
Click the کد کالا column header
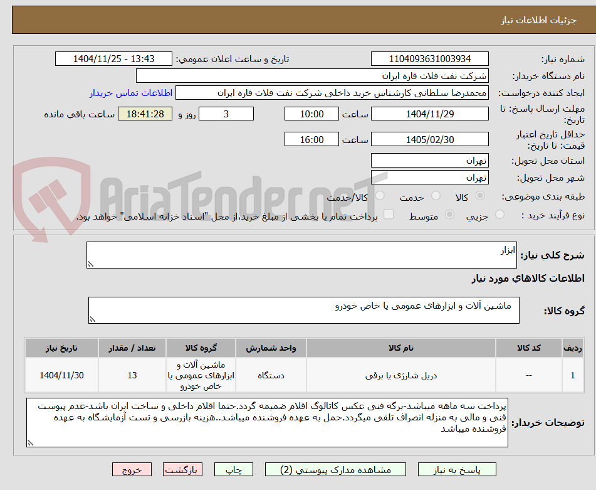[x=528, y=348]
